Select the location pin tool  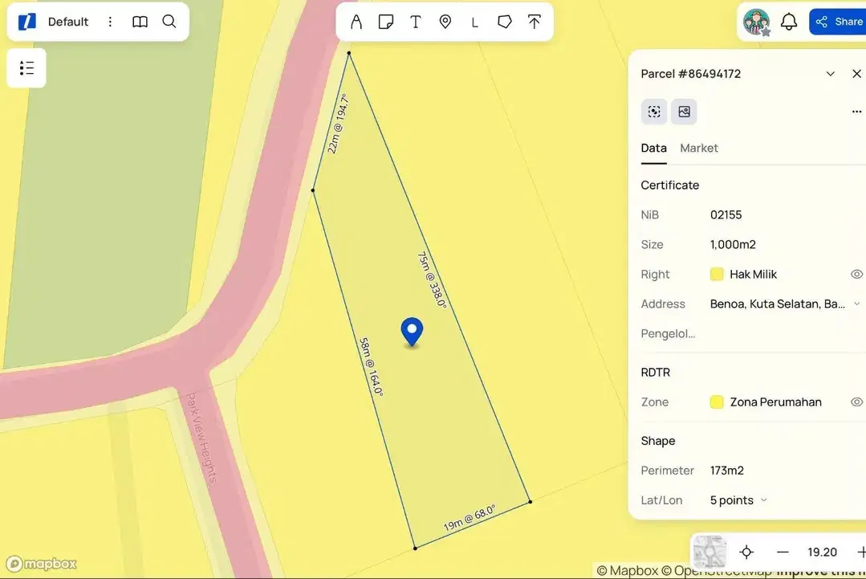click(445, 22)
